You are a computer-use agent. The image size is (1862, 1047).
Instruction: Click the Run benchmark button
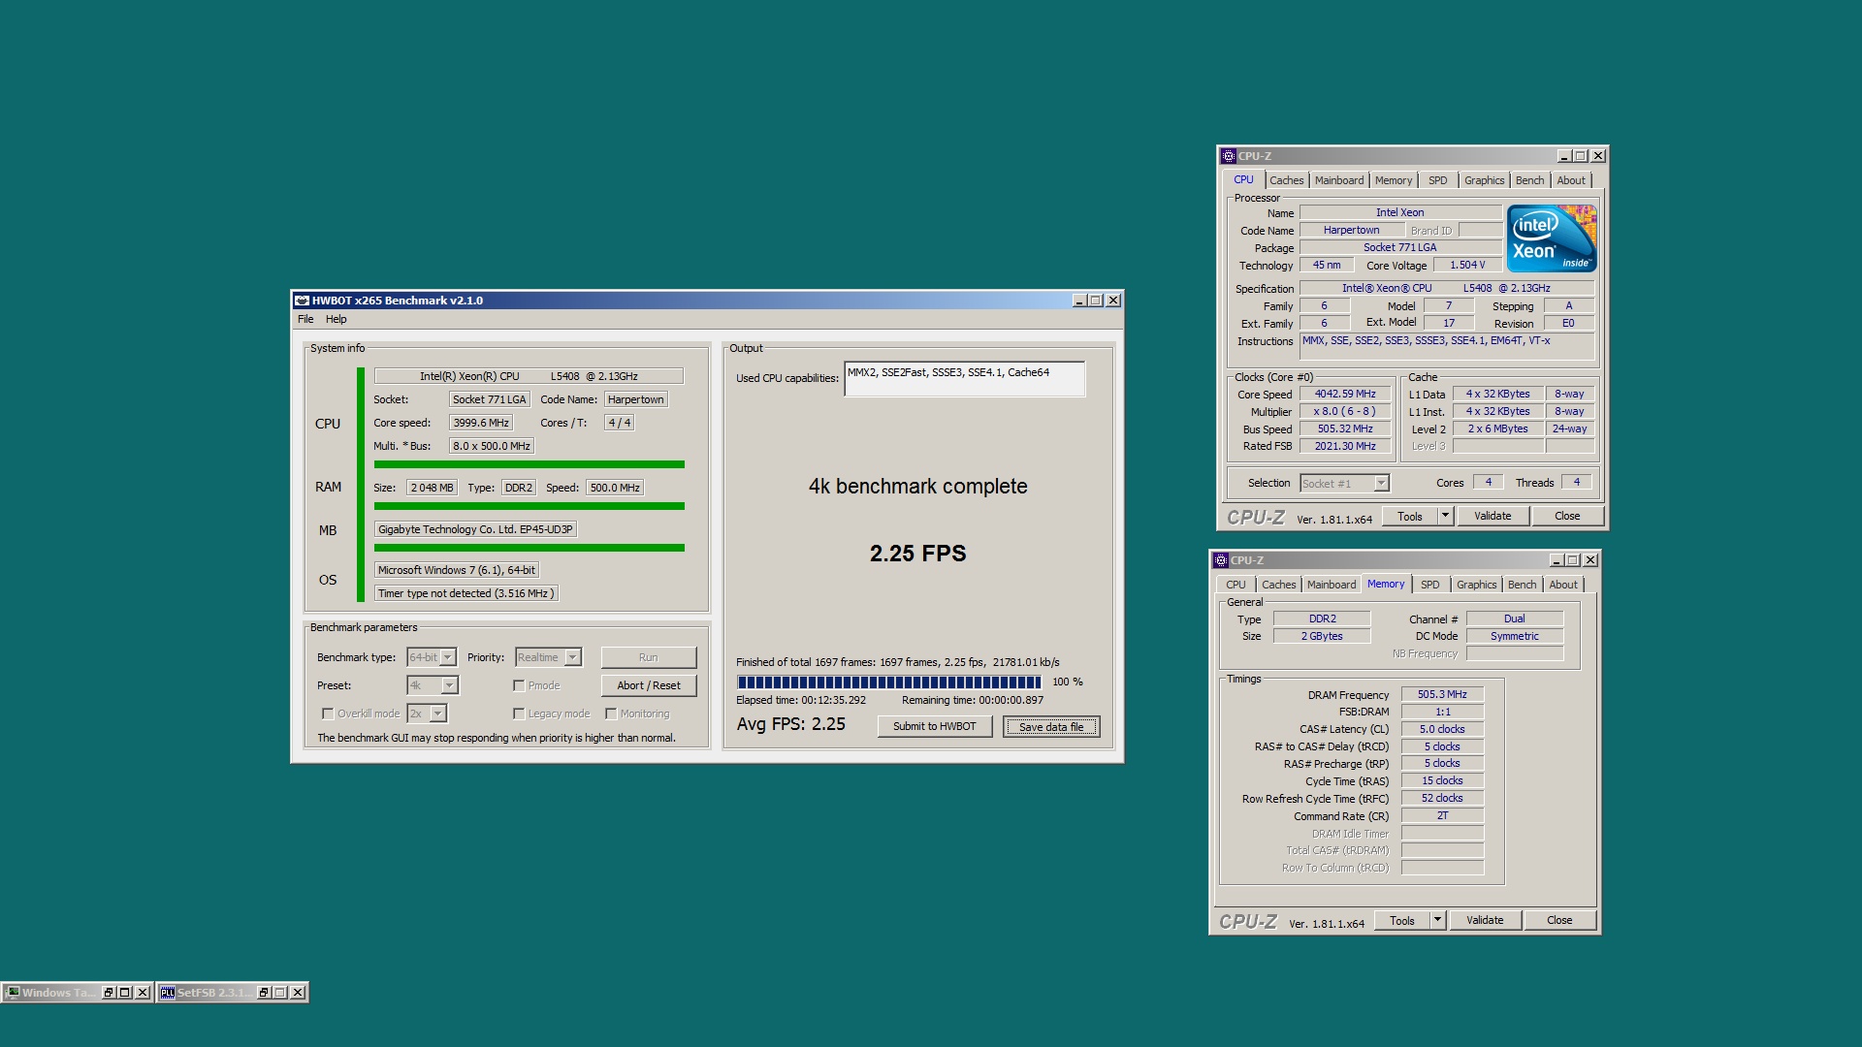coord(648,657)
